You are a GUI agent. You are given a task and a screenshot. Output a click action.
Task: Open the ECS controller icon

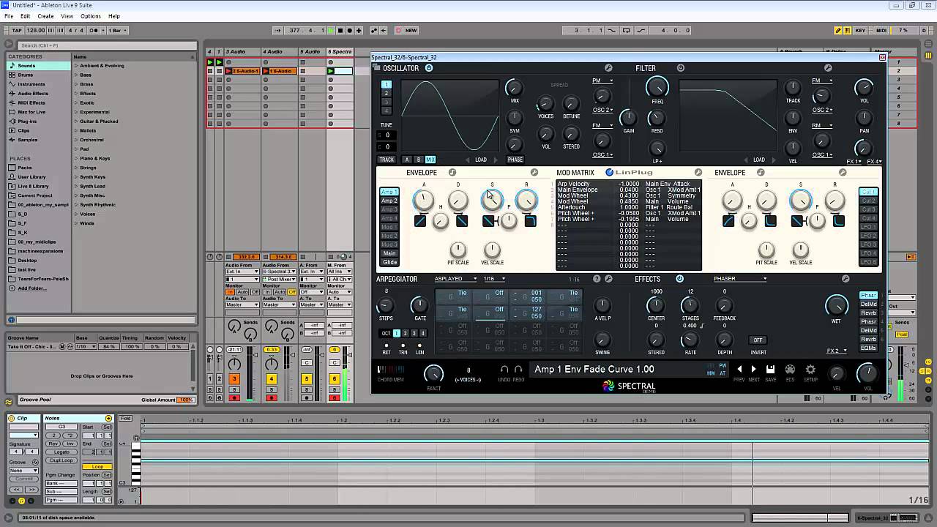(790, 370)
